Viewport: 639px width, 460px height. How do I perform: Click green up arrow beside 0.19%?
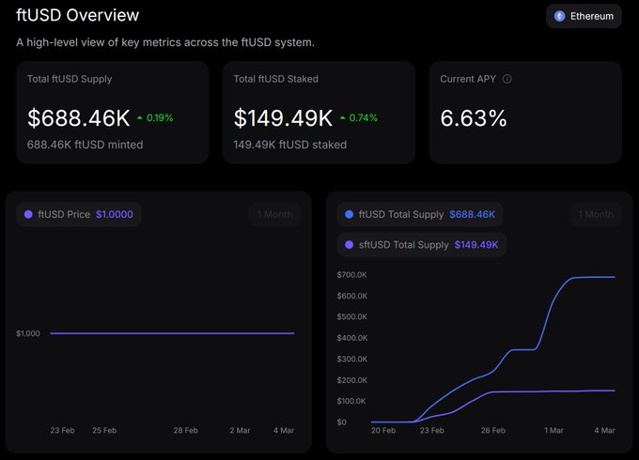[x=140, y=118]
